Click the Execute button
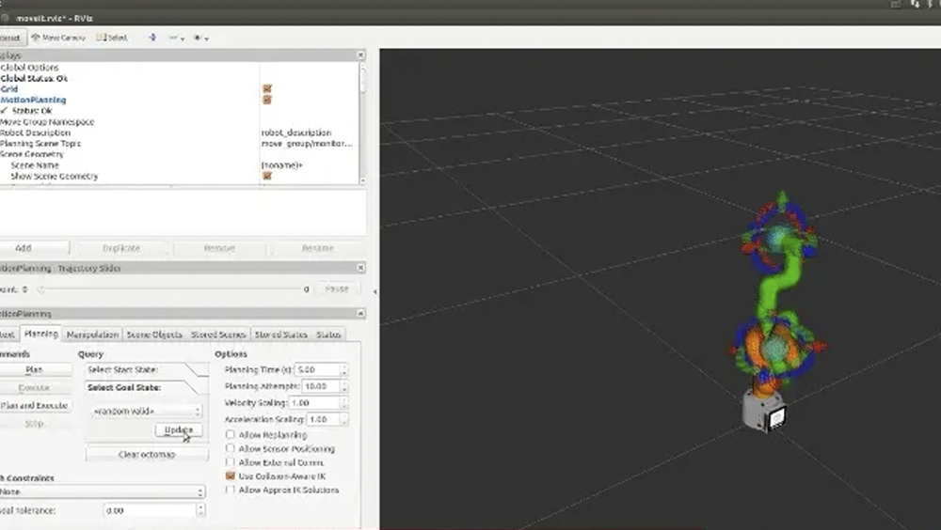This screenshot has height=530, width=941. coord(34,387)
